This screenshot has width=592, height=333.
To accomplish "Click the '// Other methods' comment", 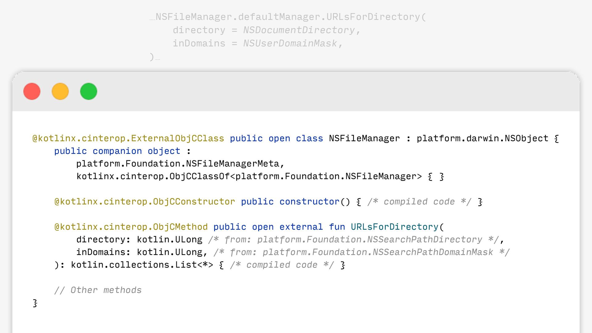I will tap(98, 290).
